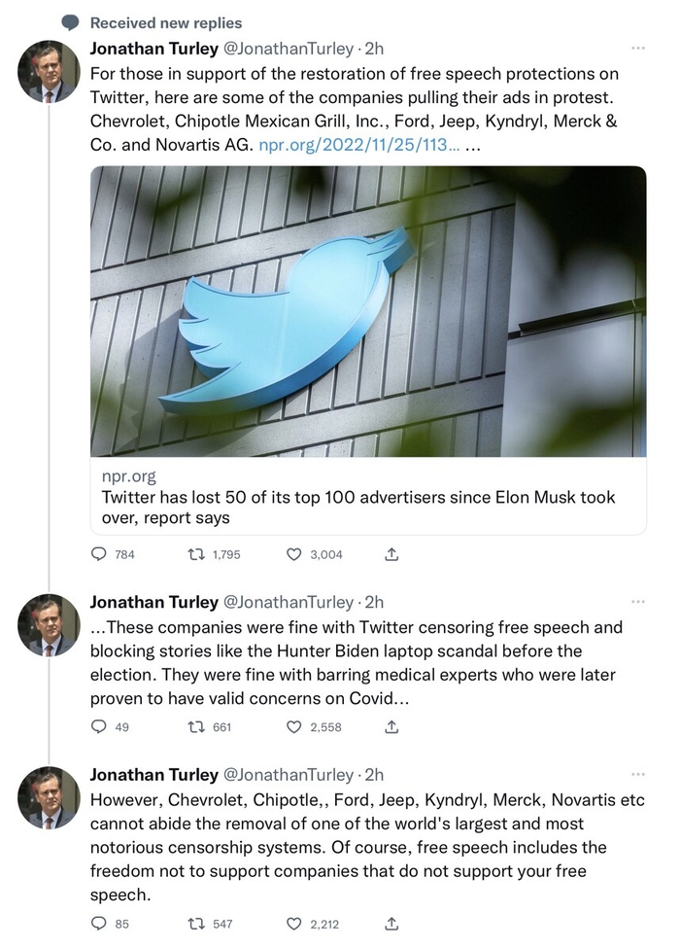Retweet the tweet with 661 retweets

point(195,726)
